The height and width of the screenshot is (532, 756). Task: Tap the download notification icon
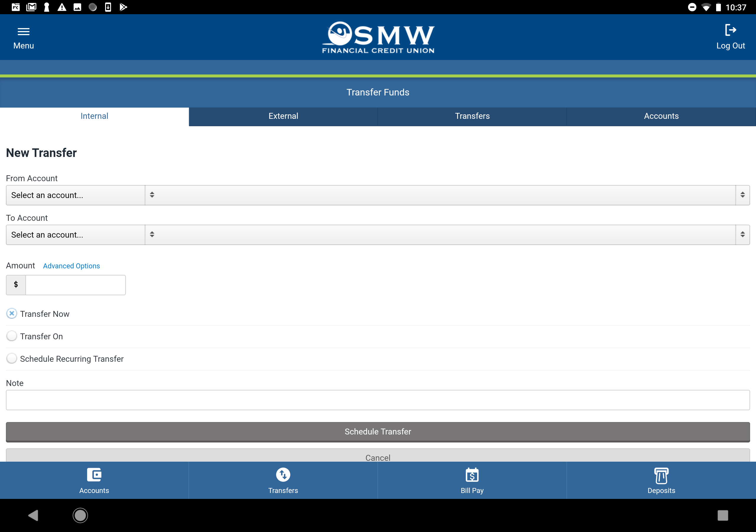[x=108, y=7]
